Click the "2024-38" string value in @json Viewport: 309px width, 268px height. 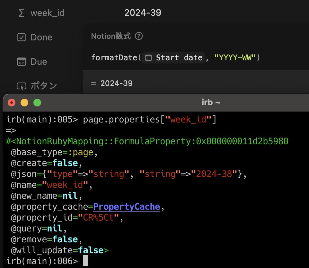(214, 174)
